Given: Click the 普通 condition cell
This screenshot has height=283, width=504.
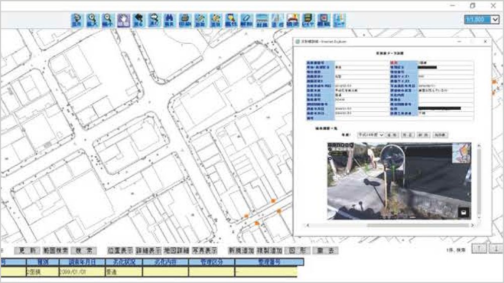Looking at the screenshot, I should 124,272.
